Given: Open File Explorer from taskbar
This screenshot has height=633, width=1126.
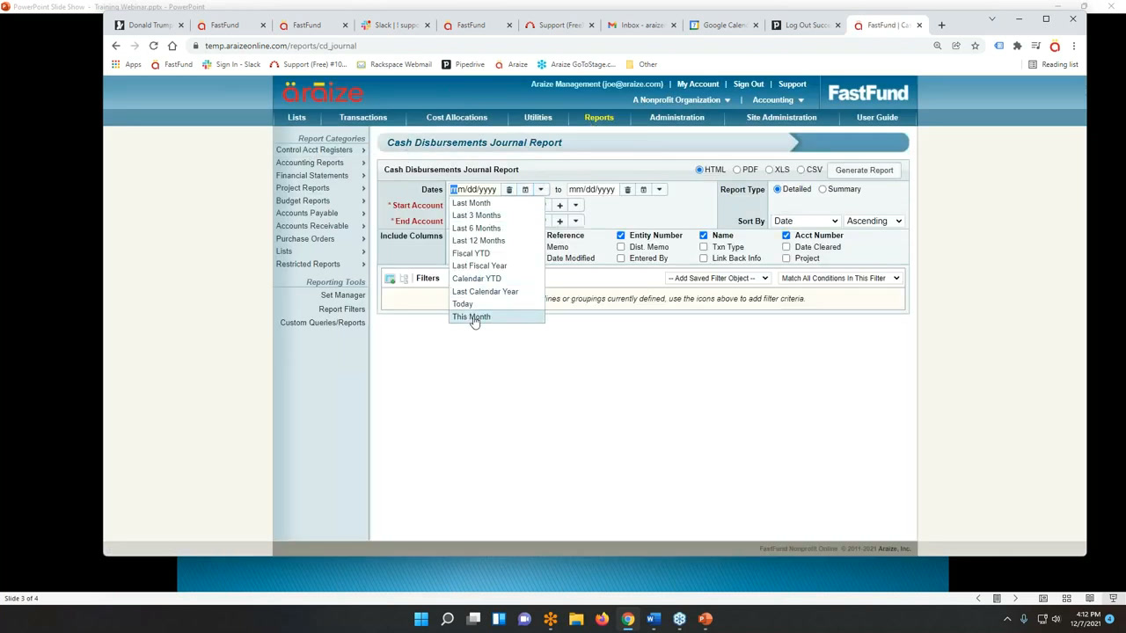Looking at the screenshot, I should click(576, 619).
